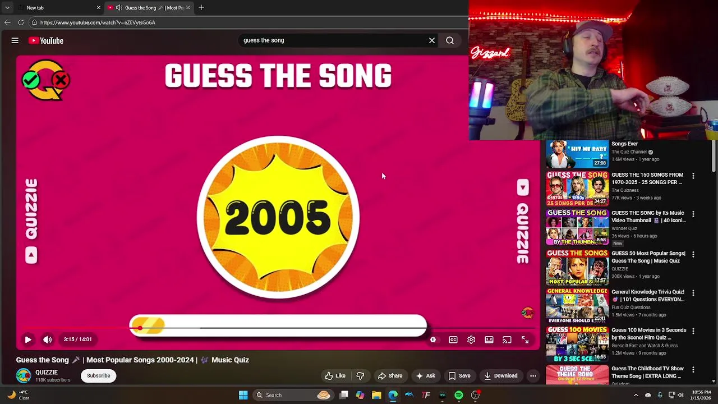Open options for 'GUESS THE 150 SONGS' video
The width and height of the screenshot is (718, 404).
pyautogui.click(x=693, y=176)
